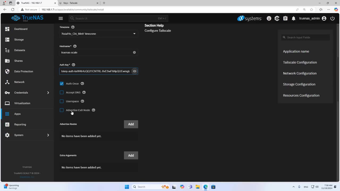
Task: Open the alerts bell icon
Action: [294, 18]
